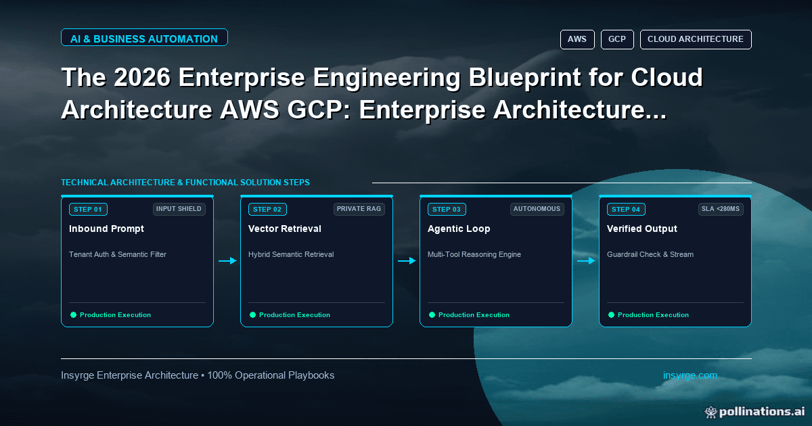Click Production Execution in Verified Output card

(653, 315)
